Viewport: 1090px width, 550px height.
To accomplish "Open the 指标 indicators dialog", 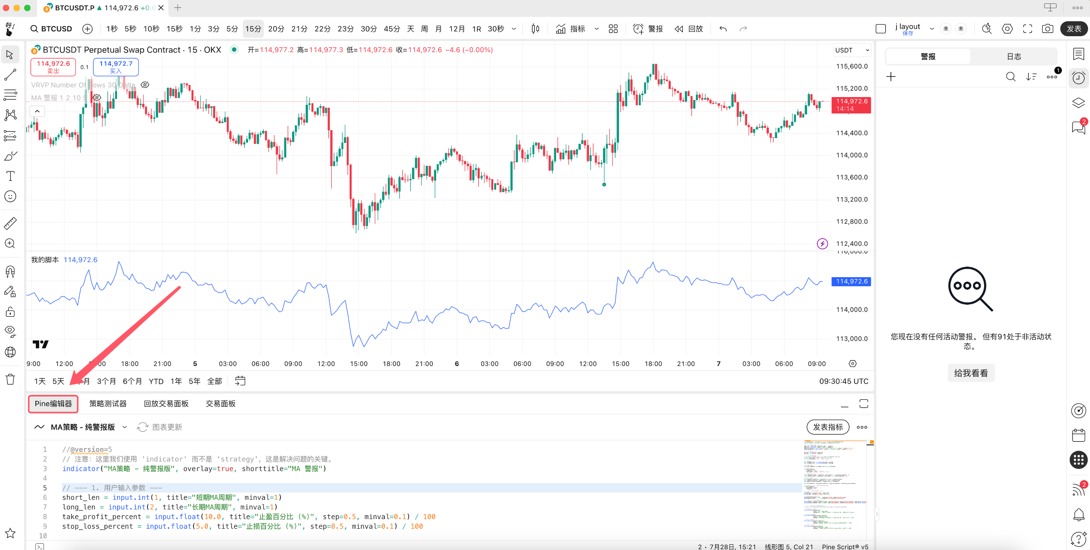I will pyautogui.click(x=571, y=29).
